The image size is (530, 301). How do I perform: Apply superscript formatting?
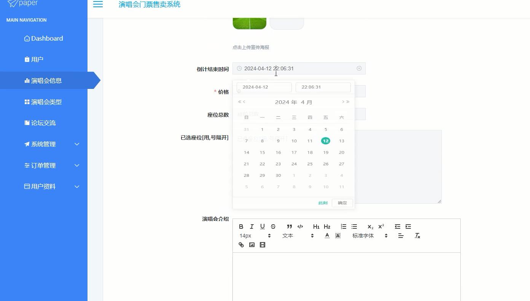click(x=381, y=227)
